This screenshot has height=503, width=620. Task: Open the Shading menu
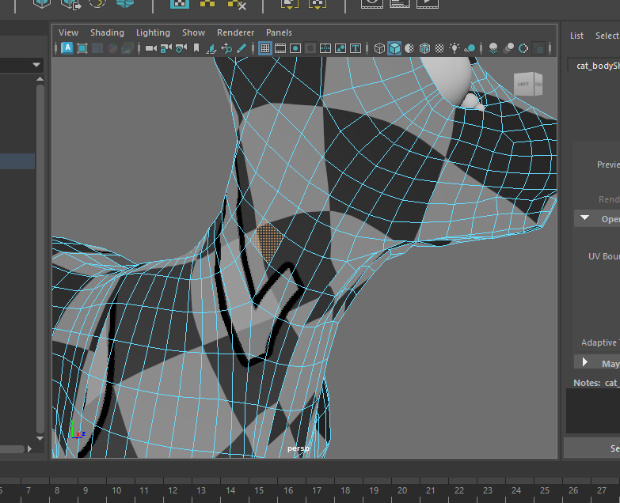[107, 32]
